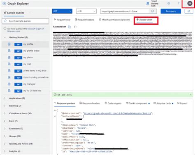This screenshot has width=195, height=155.
Task: Click the document icon beside my To Do task lists
Action: [9, 90]
